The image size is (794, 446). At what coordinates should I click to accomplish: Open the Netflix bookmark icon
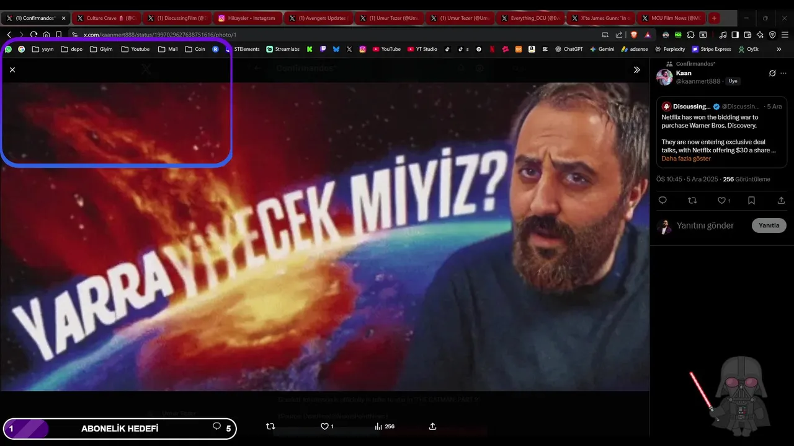(x=492, y=49)
